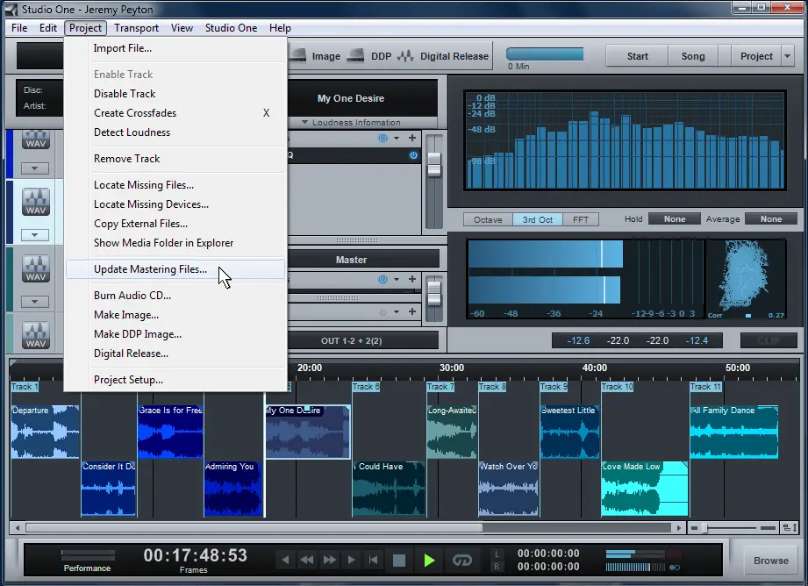Click the Track 10 marker on timeline
The width and height of the screenshot is (808, 586).
(x=618, y=387)
